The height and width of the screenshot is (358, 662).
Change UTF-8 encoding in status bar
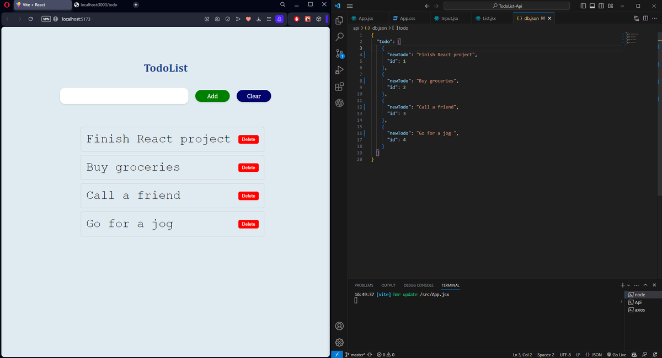pyautogui.click(x=565, y=354)
